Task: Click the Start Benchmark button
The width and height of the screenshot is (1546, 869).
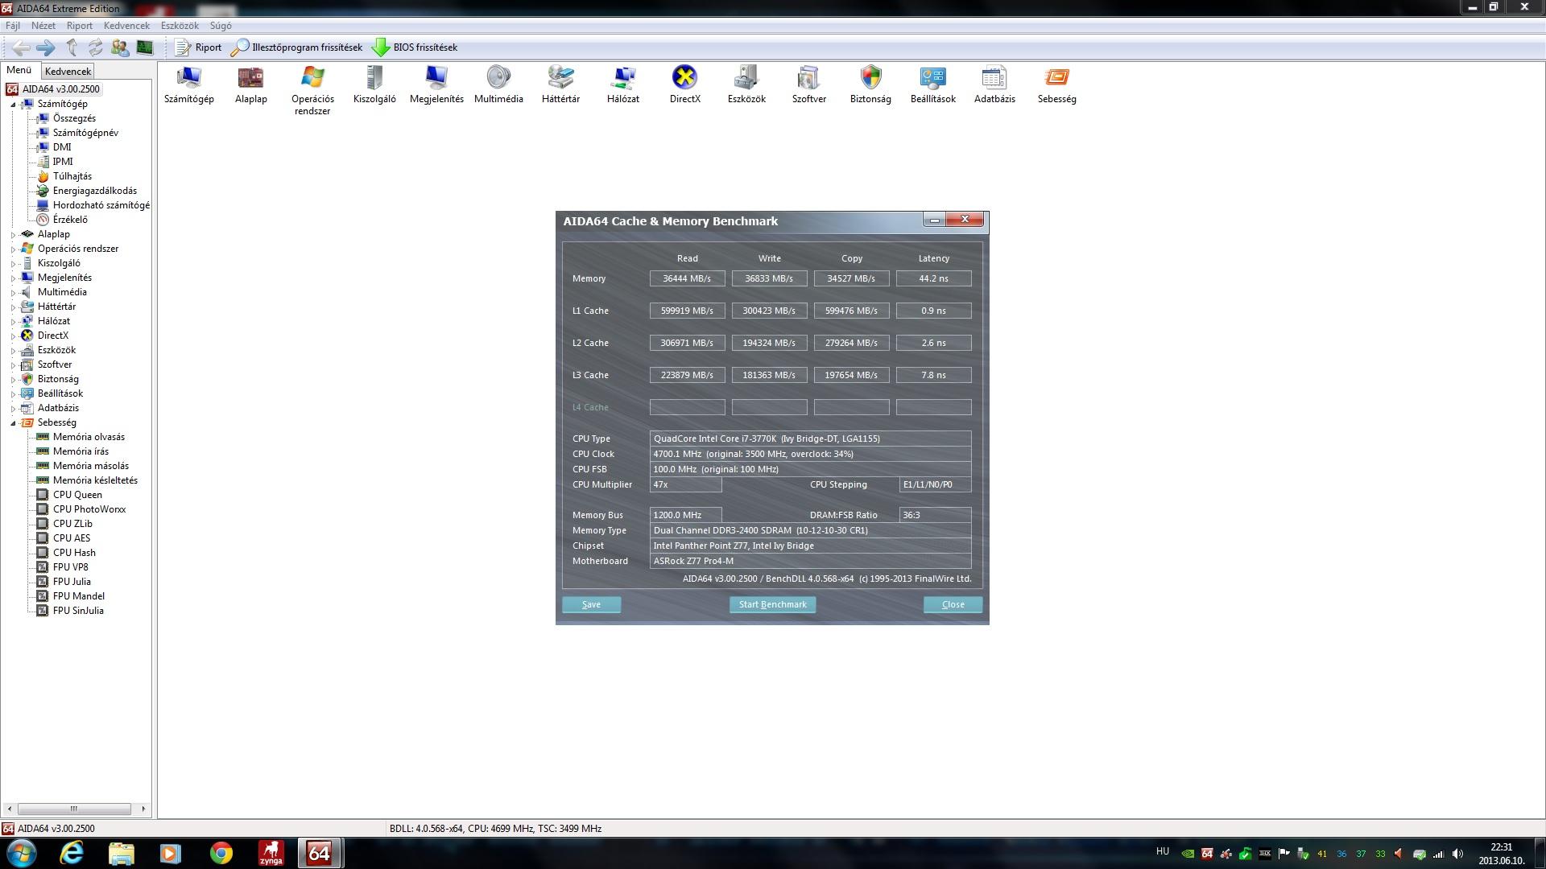Action: [772, 604]
